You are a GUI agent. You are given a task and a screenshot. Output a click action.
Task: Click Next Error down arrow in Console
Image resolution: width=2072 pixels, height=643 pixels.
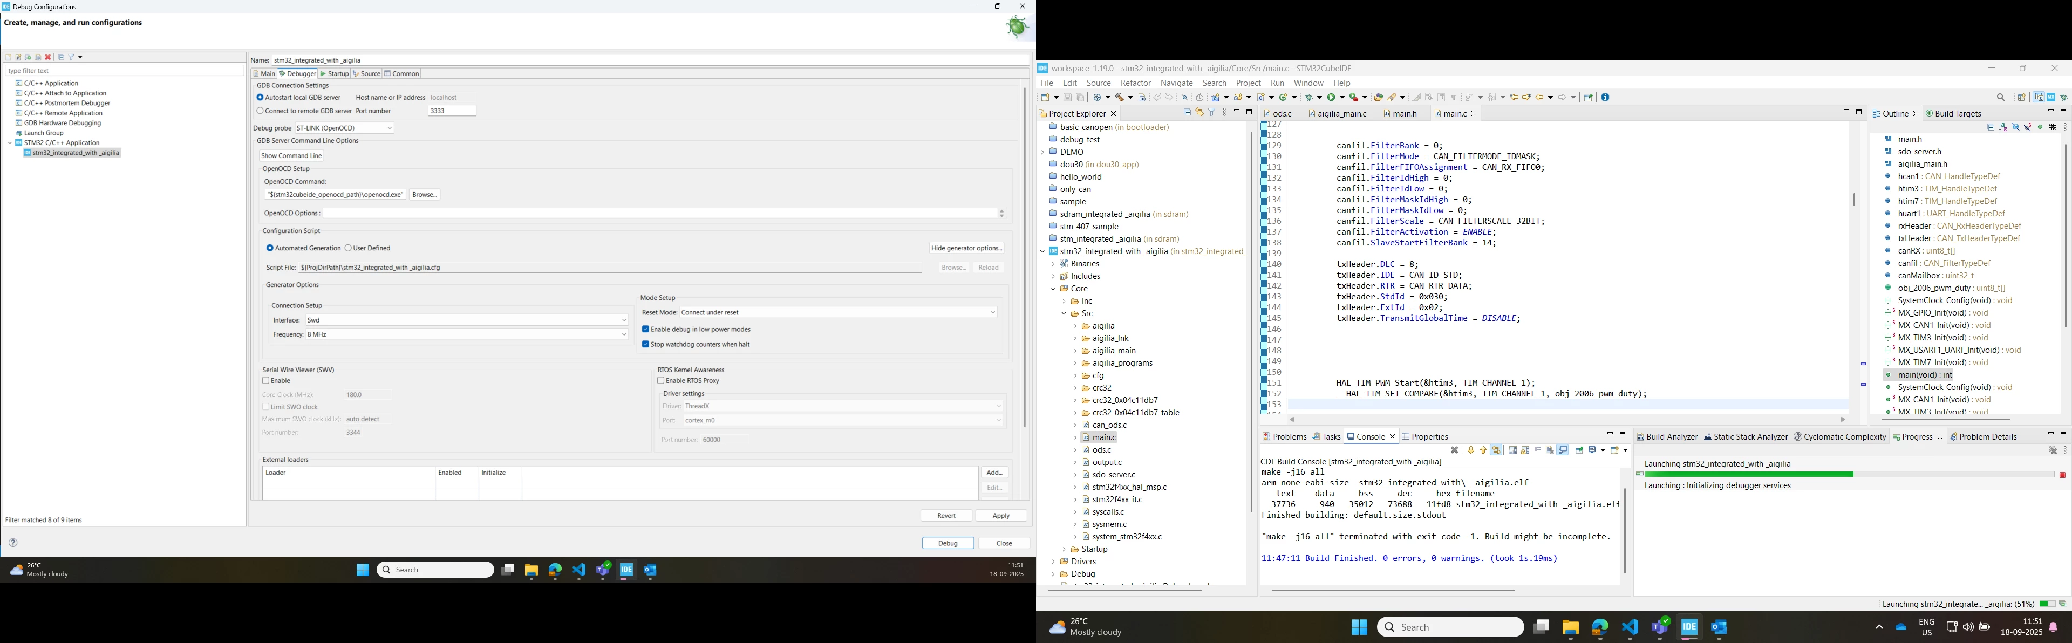pyautogui.click(x=1471, y=450)
